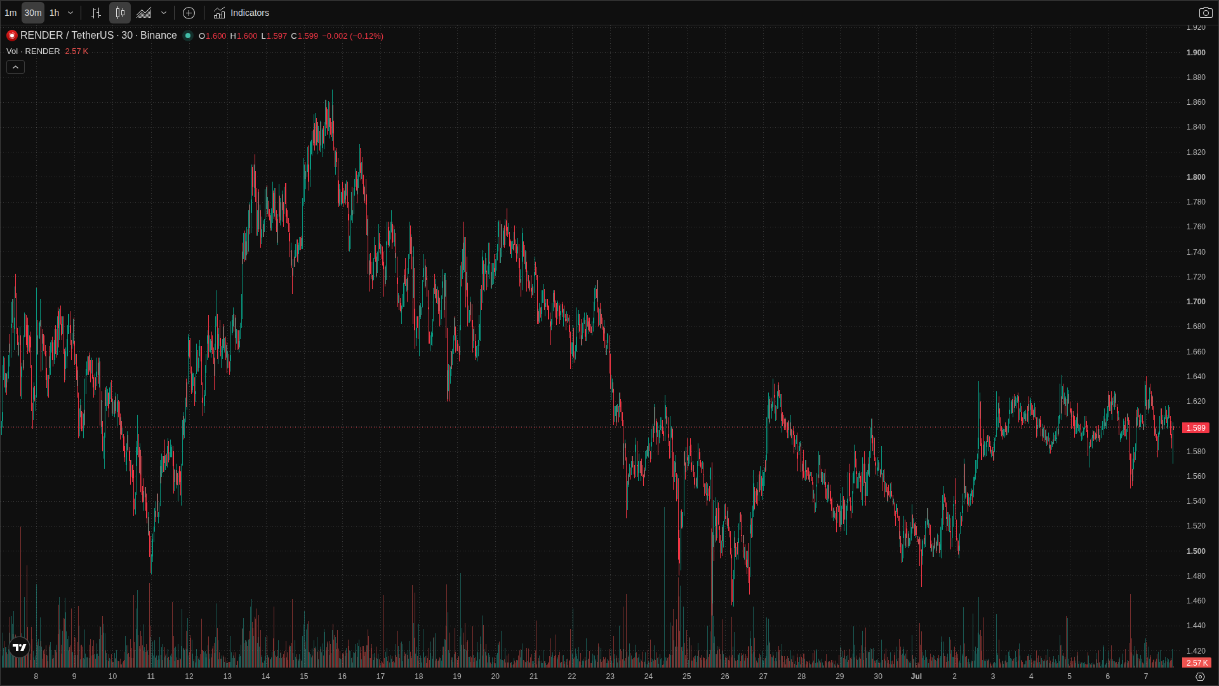This screenshot has width=1219, height=686.
Task: Click the Vol · RENDER indicator label
Action: (x=33, y=51)
